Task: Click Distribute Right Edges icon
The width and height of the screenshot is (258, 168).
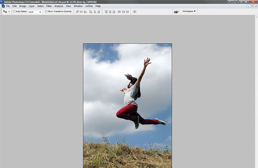Action: point(127,11)
